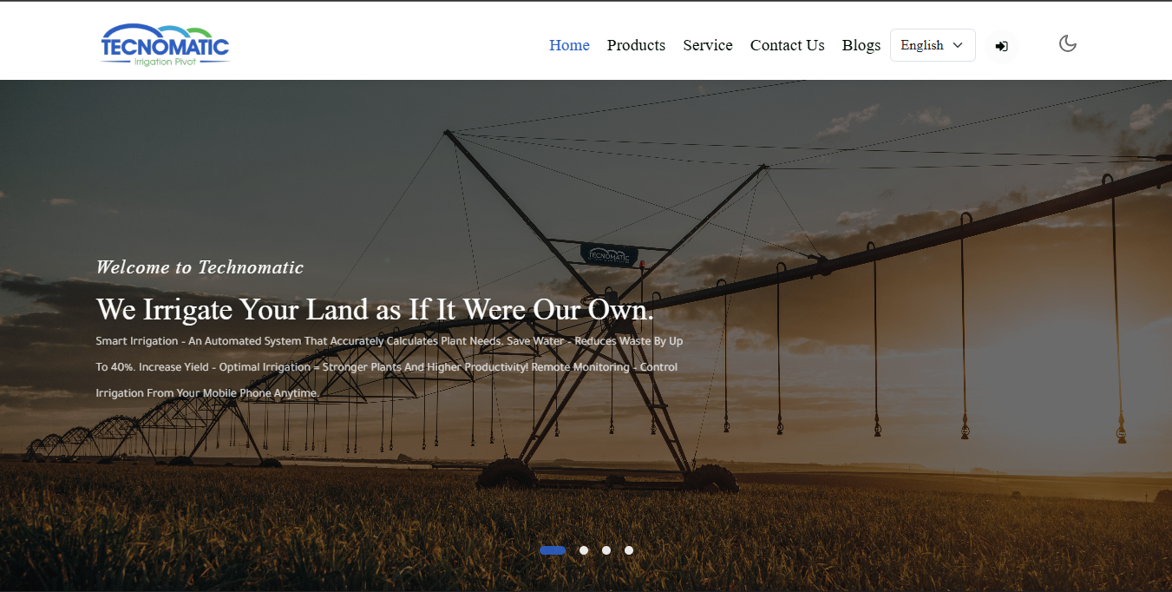The height and width of the screenshot is (592, 1172).
Task: Open the Contact Us page
Action: (788, 45)
